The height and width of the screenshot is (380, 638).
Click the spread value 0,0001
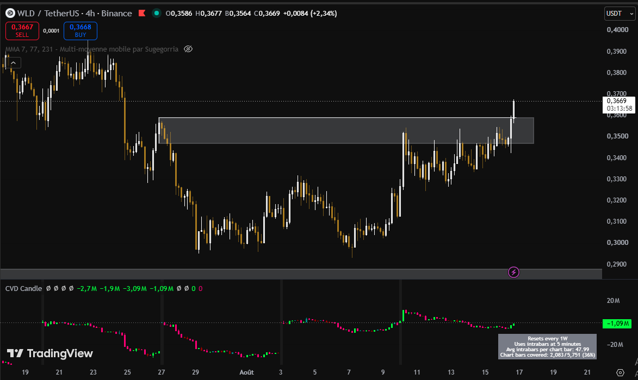pos(51,31)
